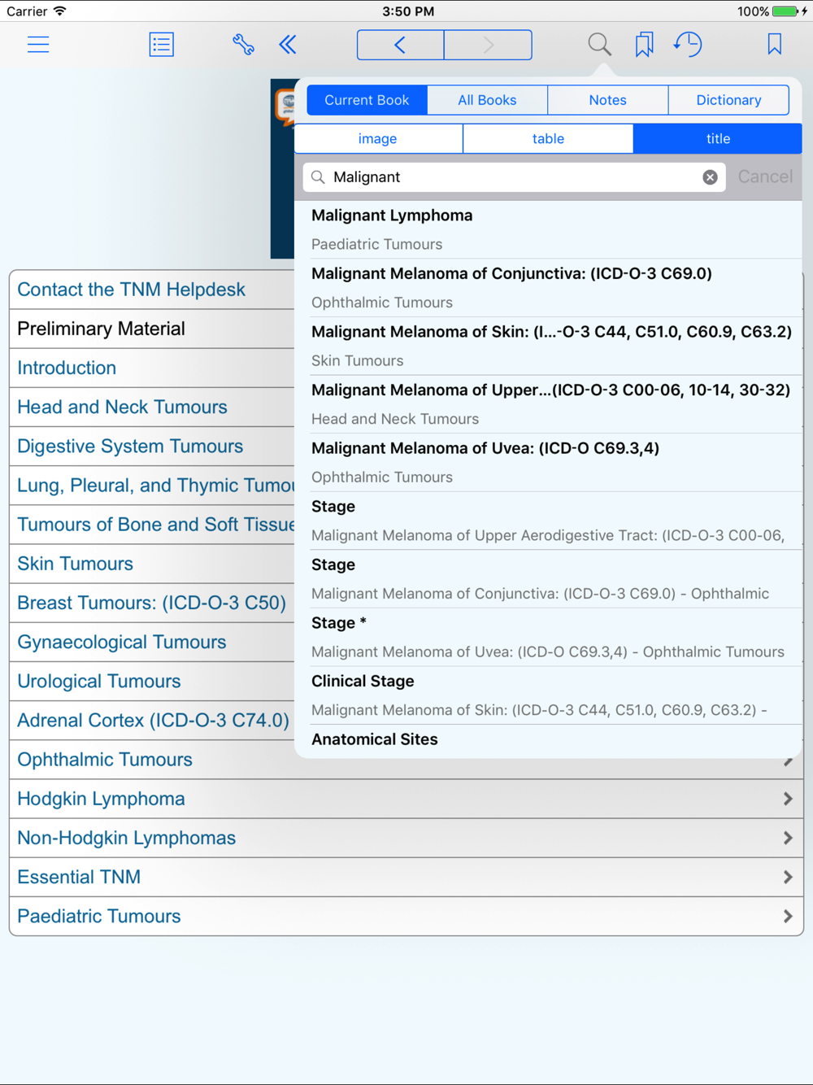The height and width of the screenshot is (1085, 813).
Task: Switch to the Dictionary tab
Action: pyautogui.click(x=728, y=100)
